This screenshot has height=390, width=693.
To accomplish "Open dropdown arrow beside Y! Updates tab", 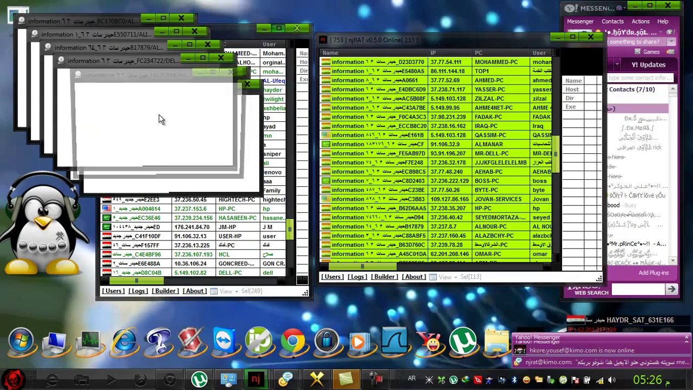I will click(x=617, y=65).
